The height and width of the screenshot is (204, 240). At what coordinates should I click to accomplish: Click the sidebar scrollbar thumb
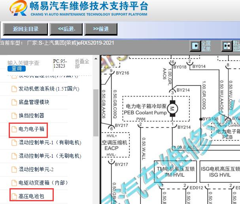(96, 113)
